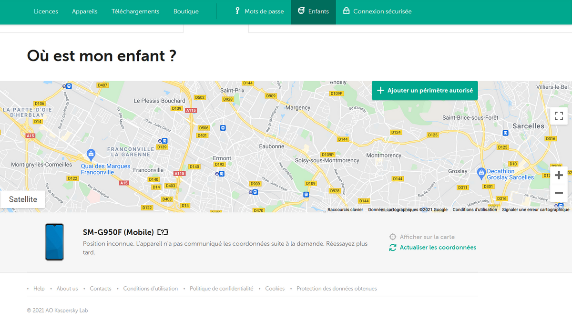Open map Conditions d'utilisation link
Screen dimensions: 572x323
click(x=475, y=209)
